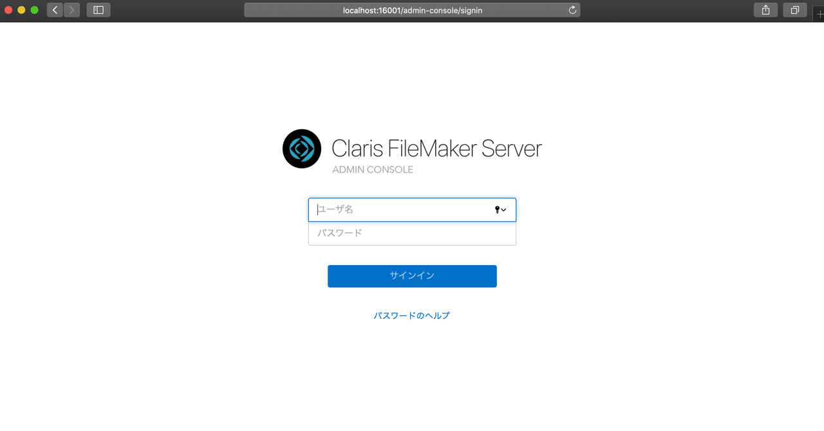This screenshot has height=431, width=824.
Task: Minimize the window with yellow button
Action: click(x=22, y=10)
